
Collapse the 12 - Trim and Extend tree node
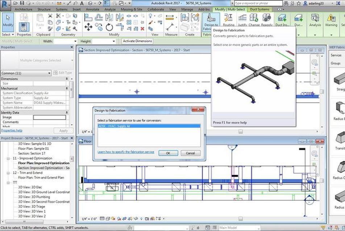point(8,173)
